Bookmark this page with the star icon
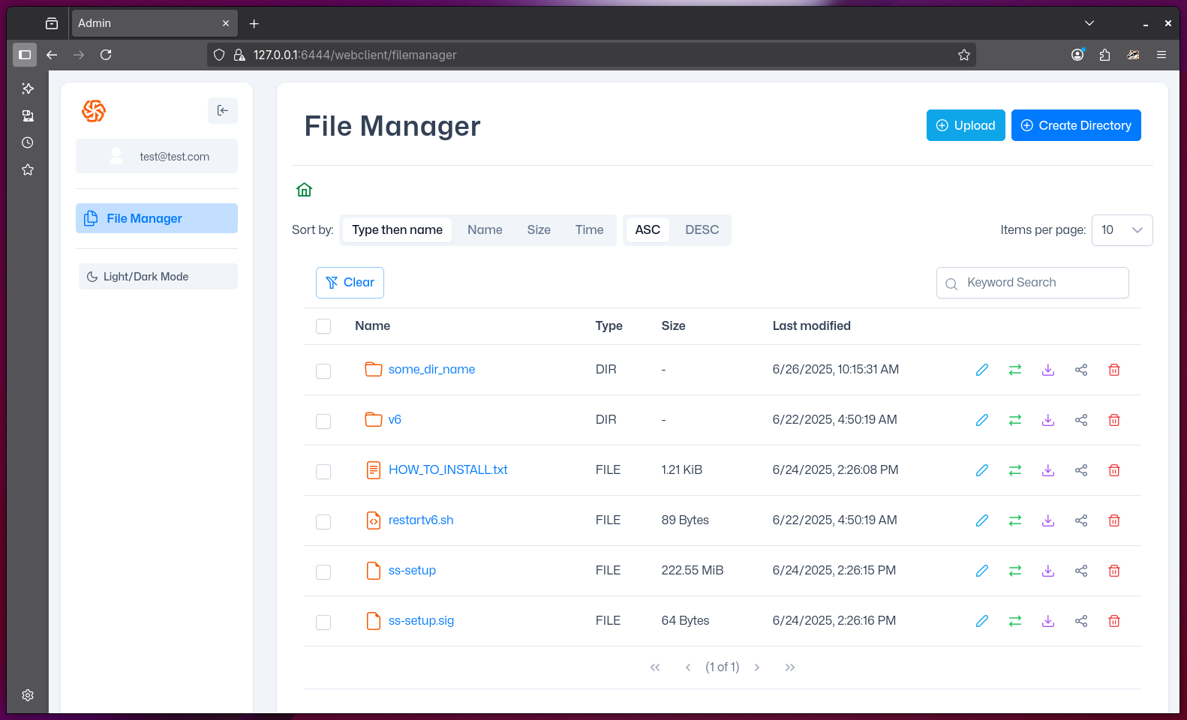 [x=964, y=55]
